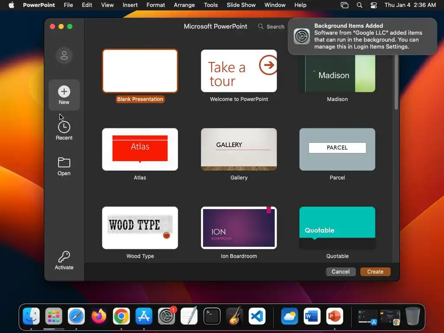Open Finder from the dock
The height and width of the screenshot is (333, 444).
(31, 316)
